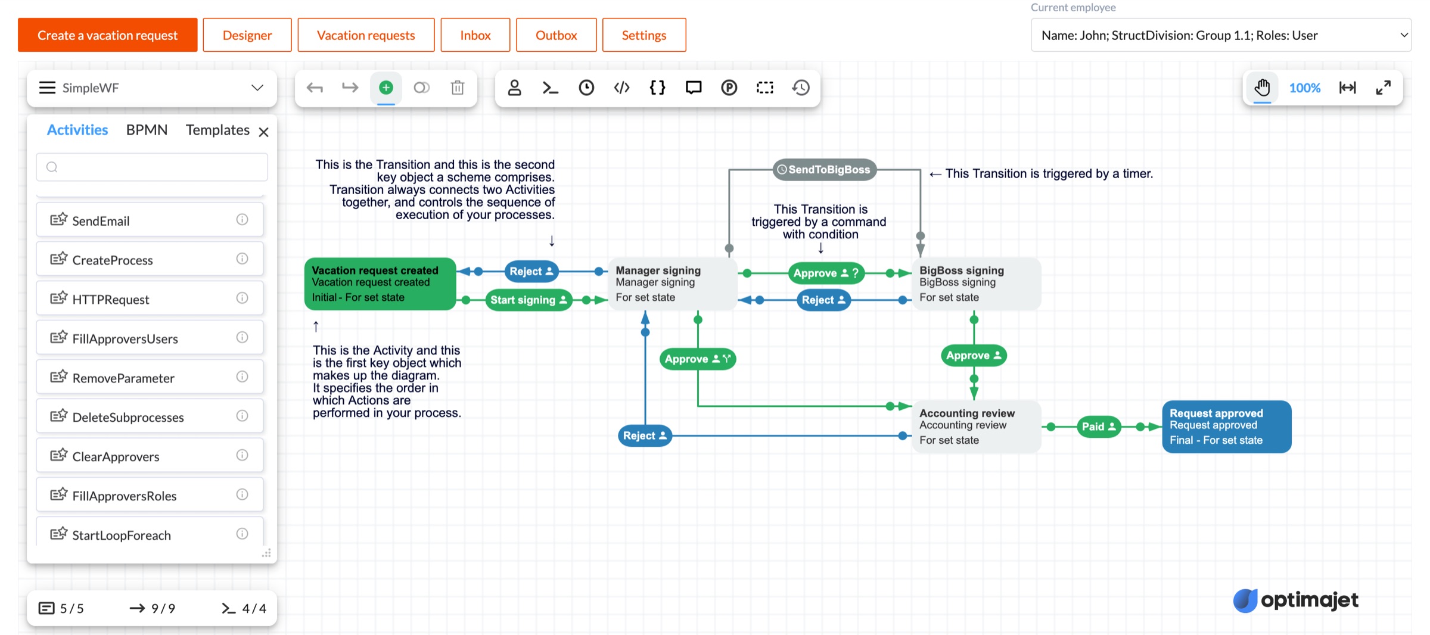Show info for RemoveParameter

point(242,377)
